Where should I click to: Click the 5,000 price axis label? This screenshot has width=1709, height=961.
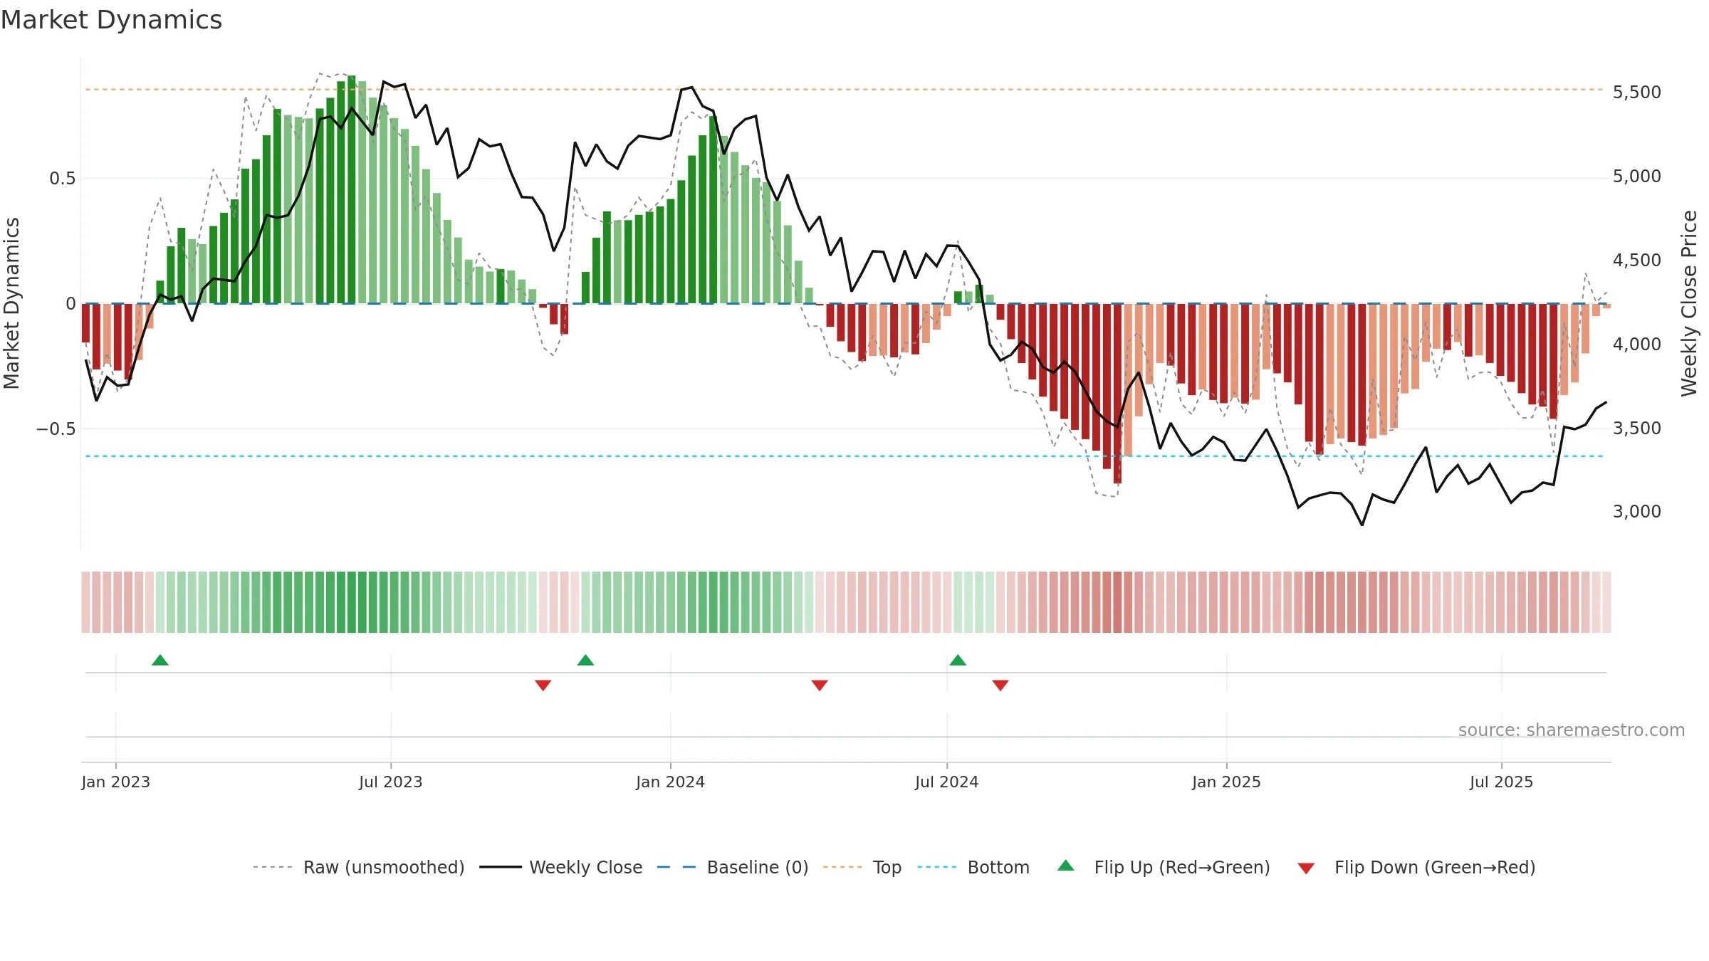[x=1637, y=177]
